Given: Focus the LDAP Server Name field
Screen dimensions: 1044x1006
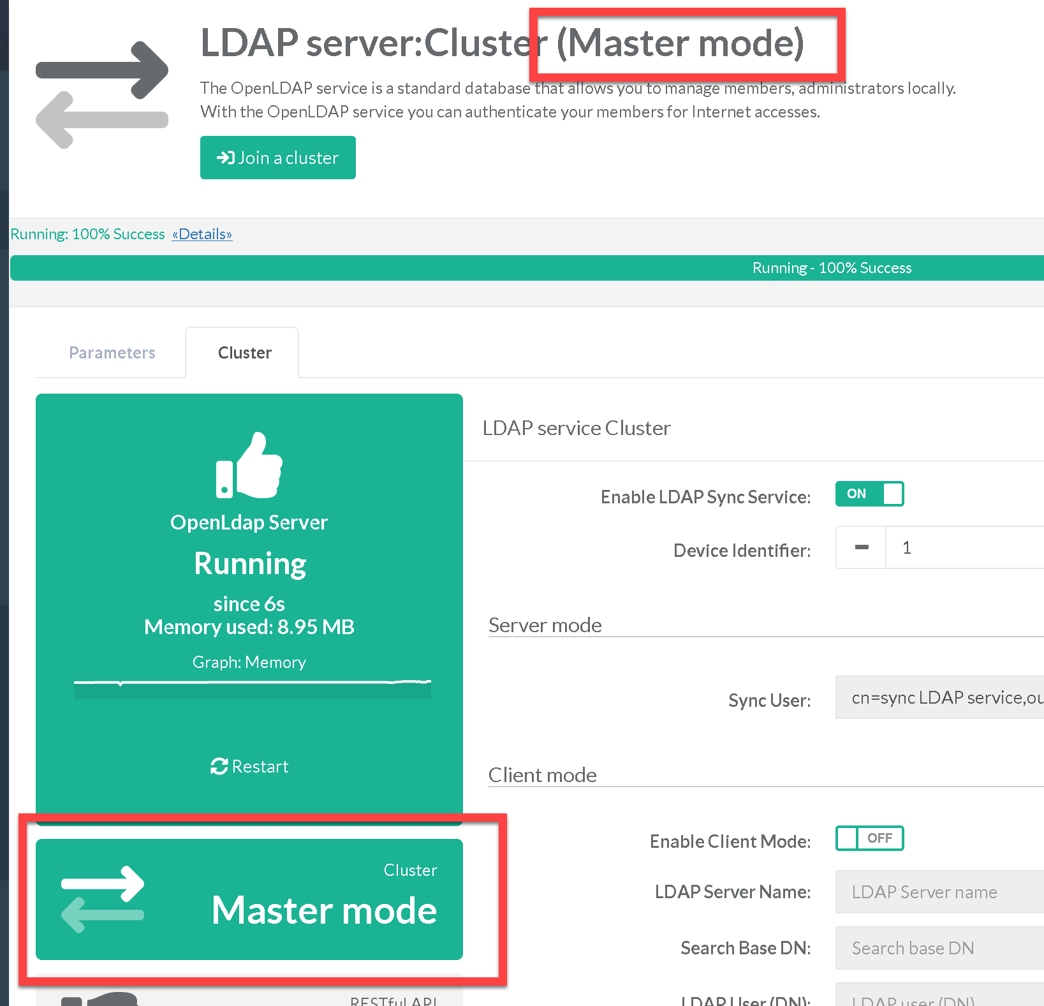Looking at the screenshot, I should coord(940,892).
